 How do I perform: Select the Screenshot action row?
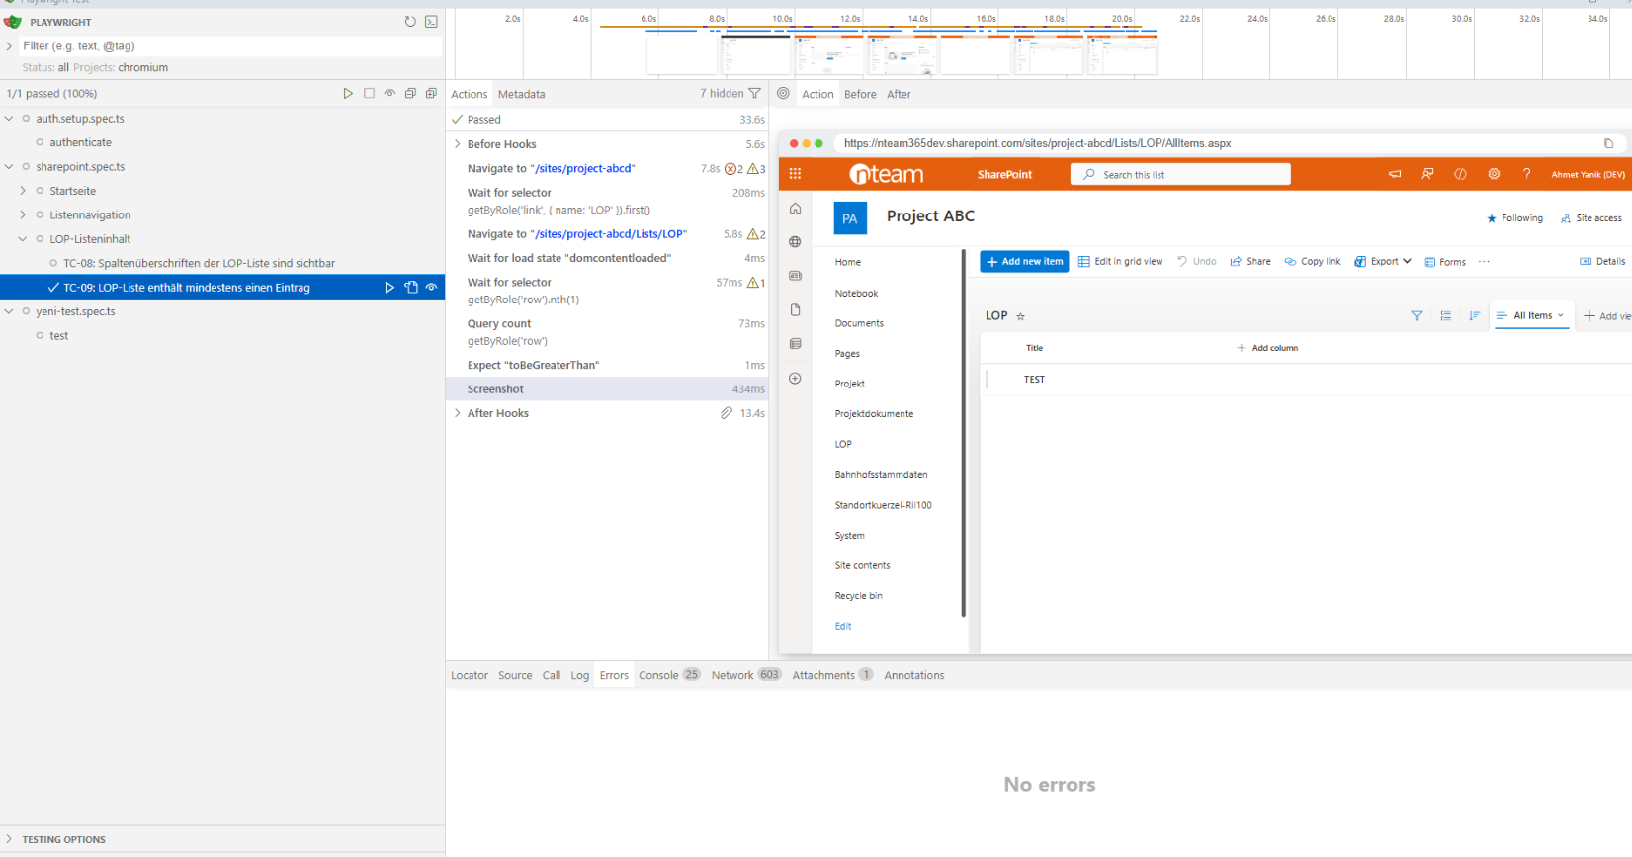coord(607,389)
